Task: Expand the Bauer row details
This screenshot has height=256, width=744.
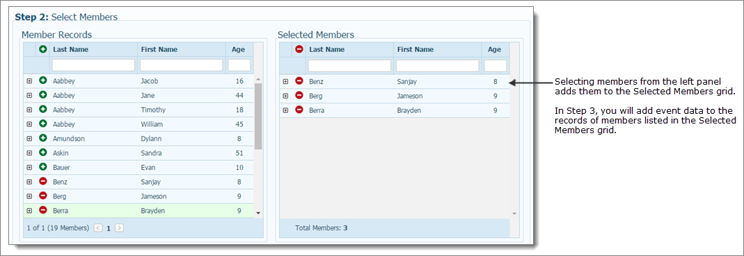Action: coord(29,167)
